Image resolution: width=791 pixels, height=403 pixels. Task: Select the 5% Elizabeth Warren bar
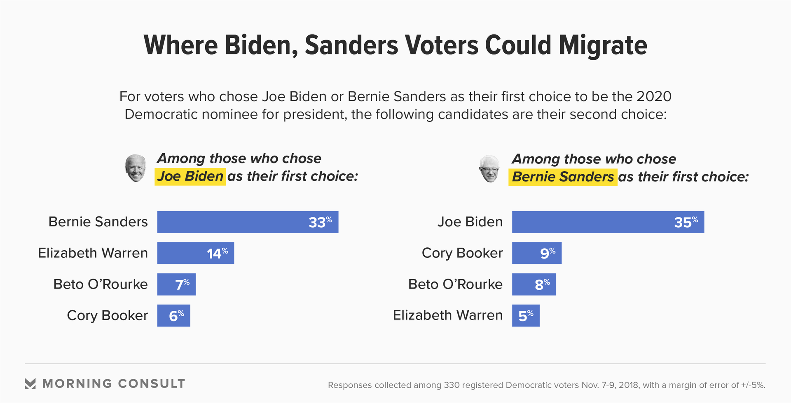click(526, 316)
